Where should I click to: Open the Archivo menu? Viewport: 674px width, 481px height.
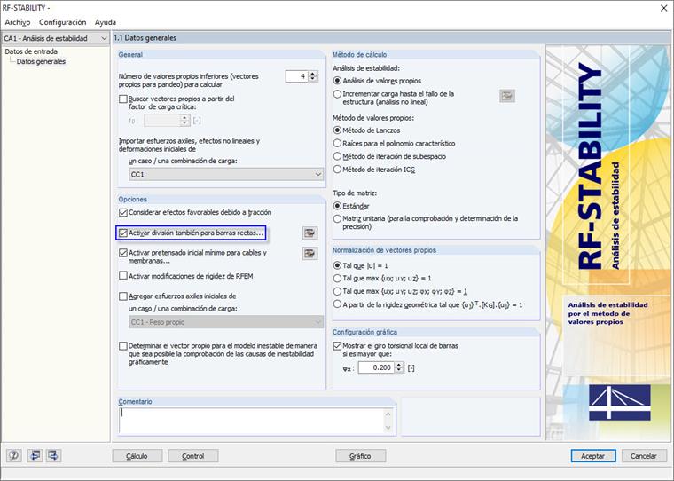[x=18, y=22]
